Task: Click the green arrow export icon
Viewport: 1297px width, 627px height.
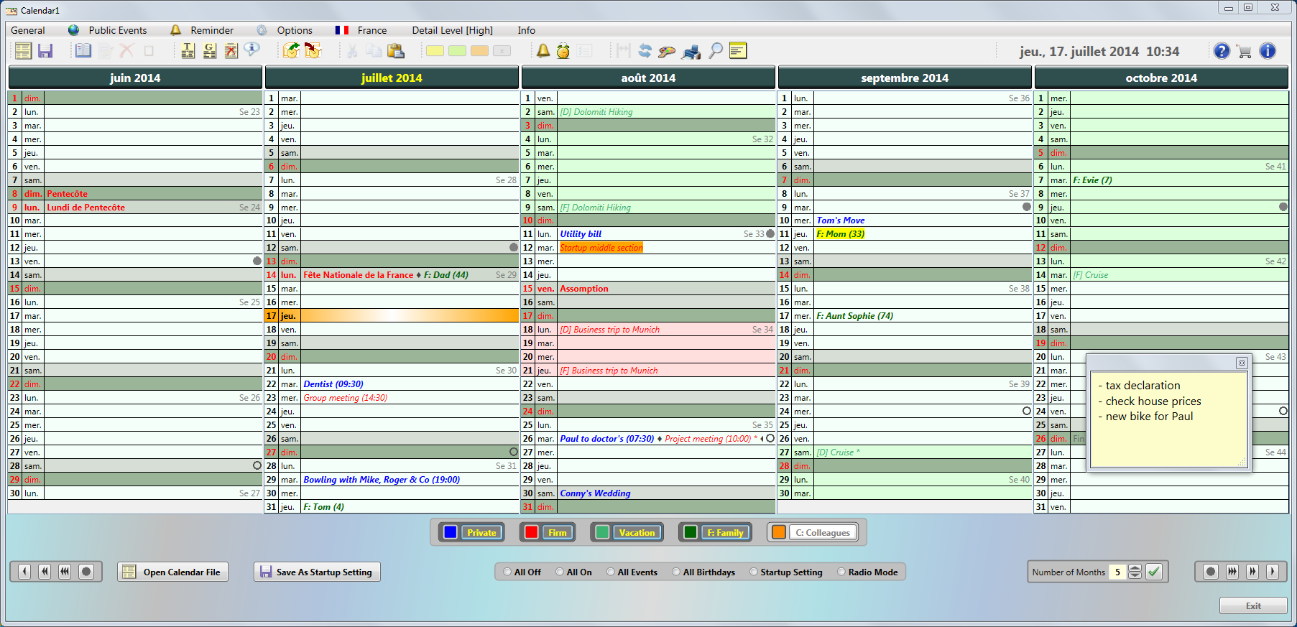Action: [x=291, y=51]
